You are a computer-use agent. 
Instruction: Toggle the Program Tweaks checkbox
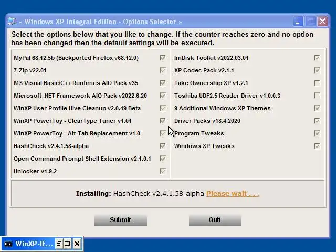click(x=317, y=133)
